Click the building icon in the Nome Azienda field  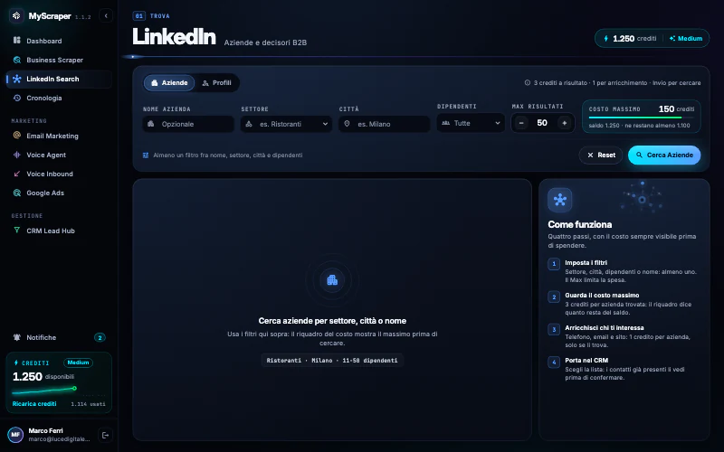151,124
